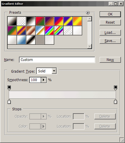125x143 pixels.
Task: Open the Presets flyout menu arrow
Action: point(88,13)
